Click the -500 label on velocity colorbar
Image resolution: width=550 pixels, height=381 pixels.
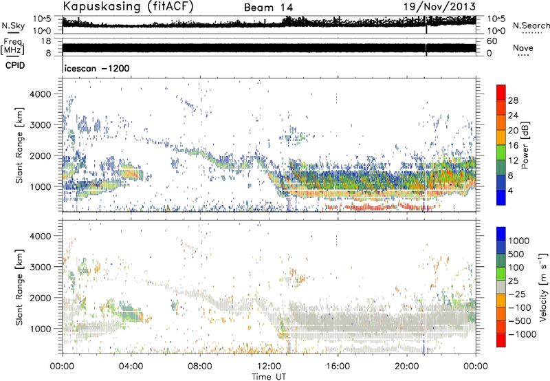point(520,321)
